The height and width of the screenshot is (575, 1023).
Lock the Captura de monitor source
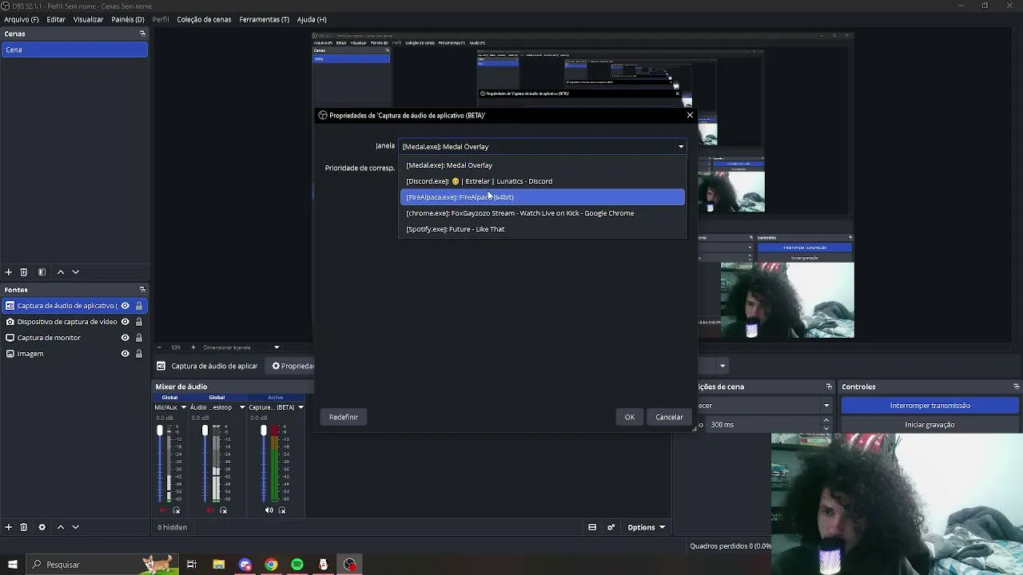click(x=139, y=338)
